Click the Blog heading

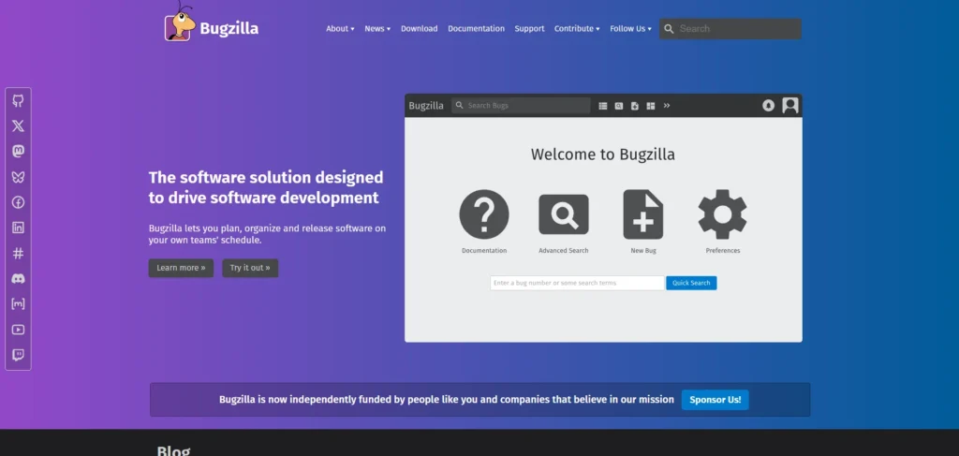(173, 450)
